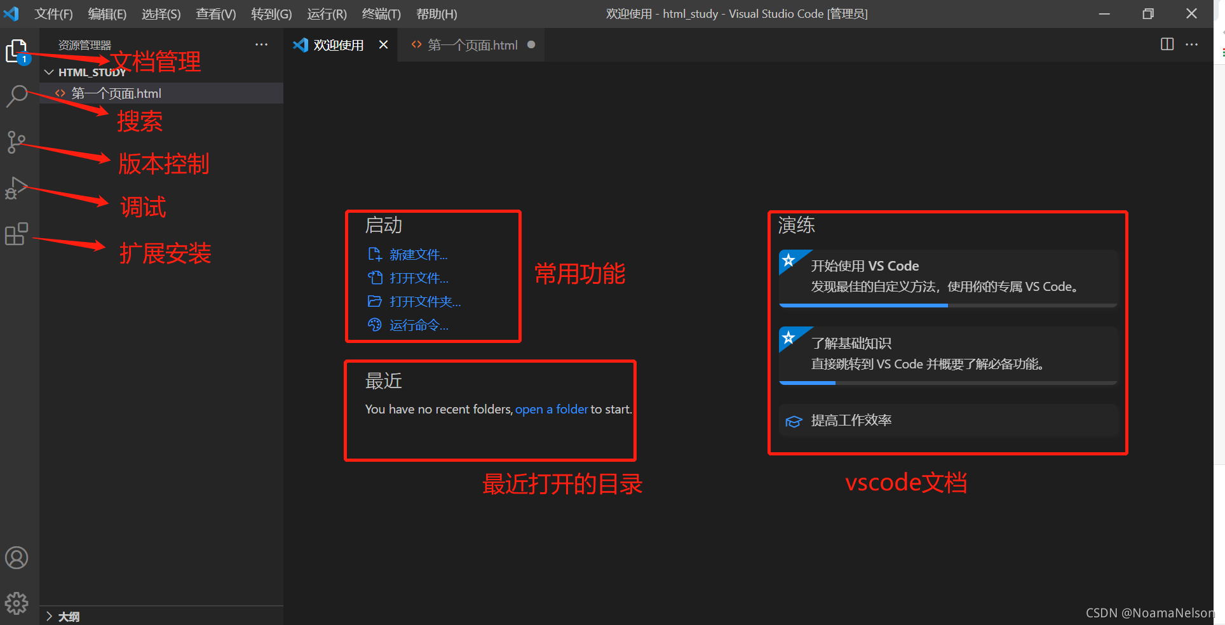This screenshot has width=1225, height=625.
Task: Open the Accounts menu icon
Action: (17, 558)
